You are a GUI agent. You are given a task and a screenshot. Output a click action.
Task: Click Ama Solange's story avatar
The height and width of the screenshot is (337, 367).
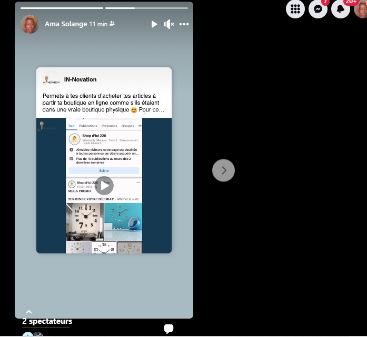(x=30, y=24)
